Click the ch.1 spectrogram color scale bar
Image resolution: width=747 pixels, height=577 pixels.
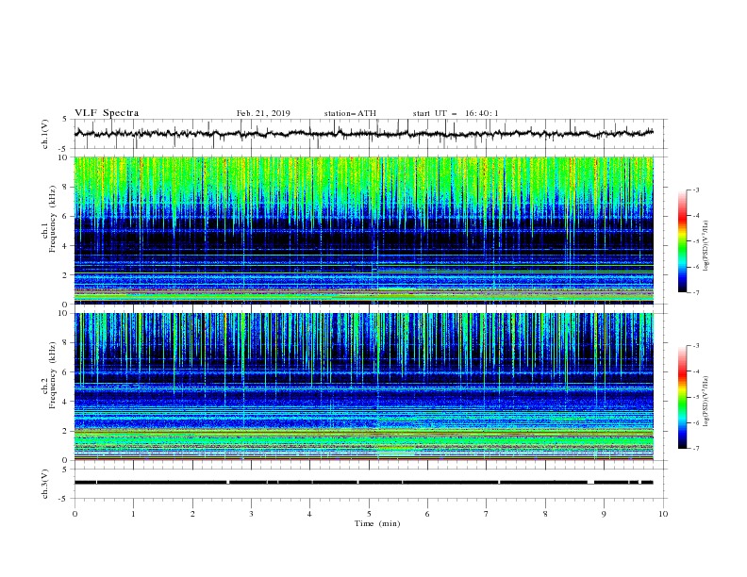pos(682,241)
